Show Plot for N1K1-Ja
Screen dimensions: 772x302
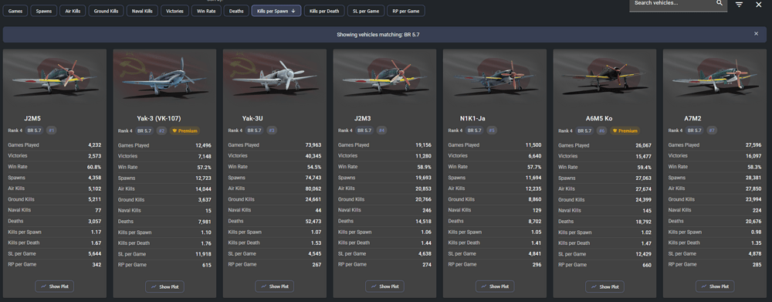coord(495,287)
